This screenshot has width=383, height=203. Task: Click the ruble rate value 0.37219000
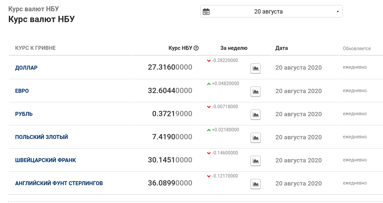[x=172, y=114]
